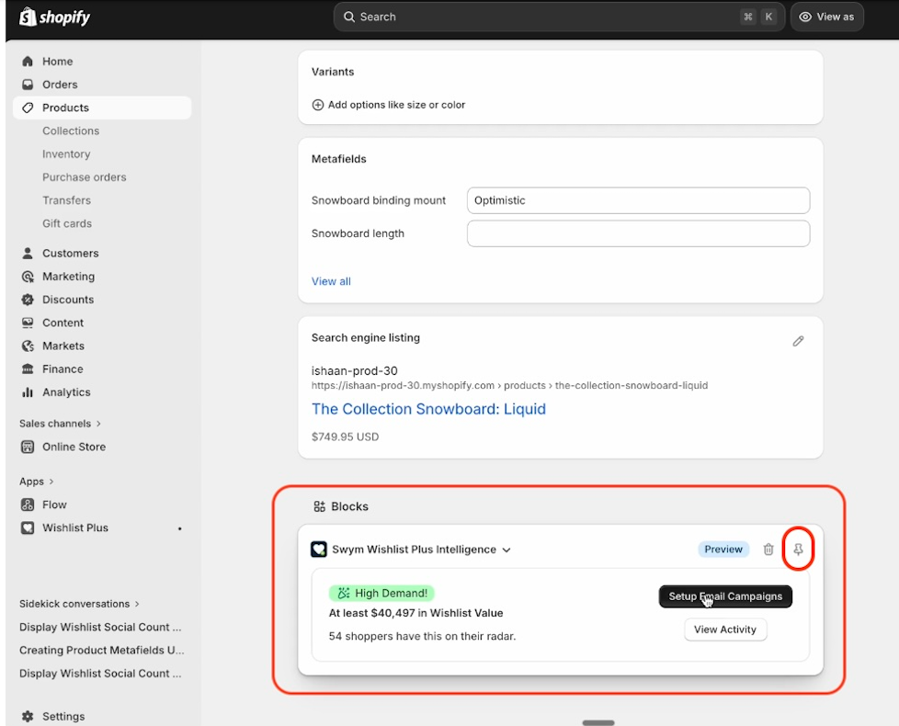Image resolution: width=899 pixels, height=726 pixels.
Task: Click the top Search bar
Action: (x=559, y=17)
